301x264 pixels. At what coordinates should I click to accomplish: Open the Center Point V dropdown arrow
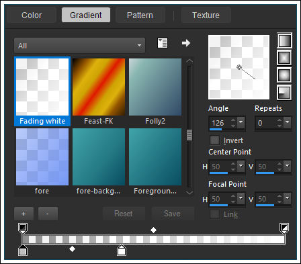click(x=288, y=166)
